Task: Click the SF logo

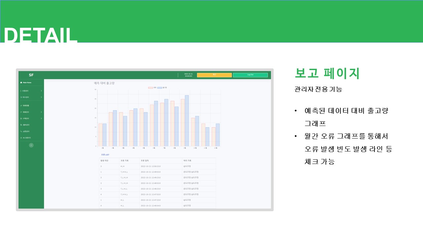Action: point(31,75)
